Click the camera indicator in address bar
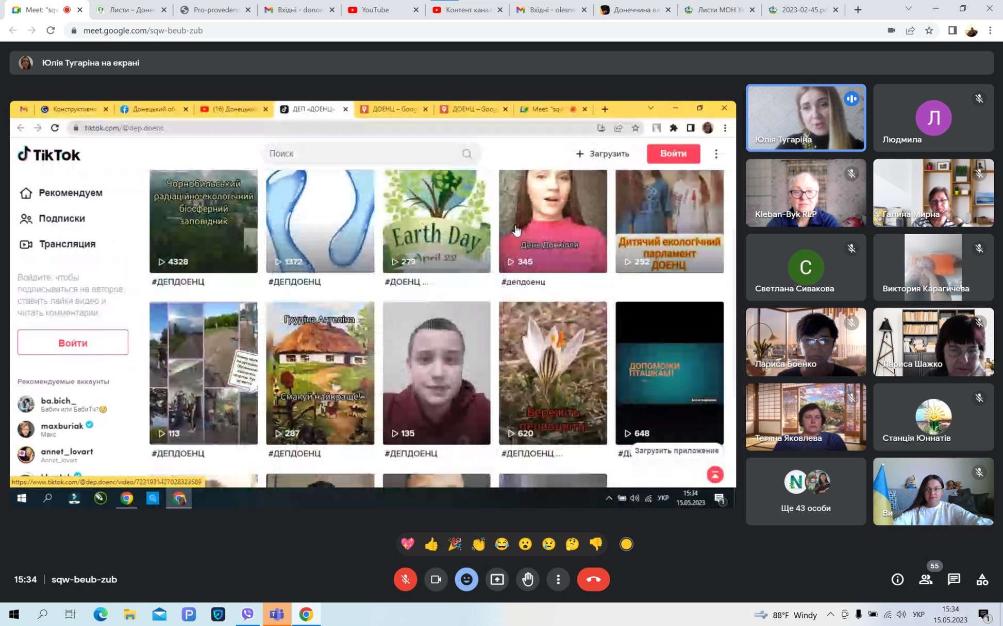This screenshot has width=1003, height=626. pos(891,30)
